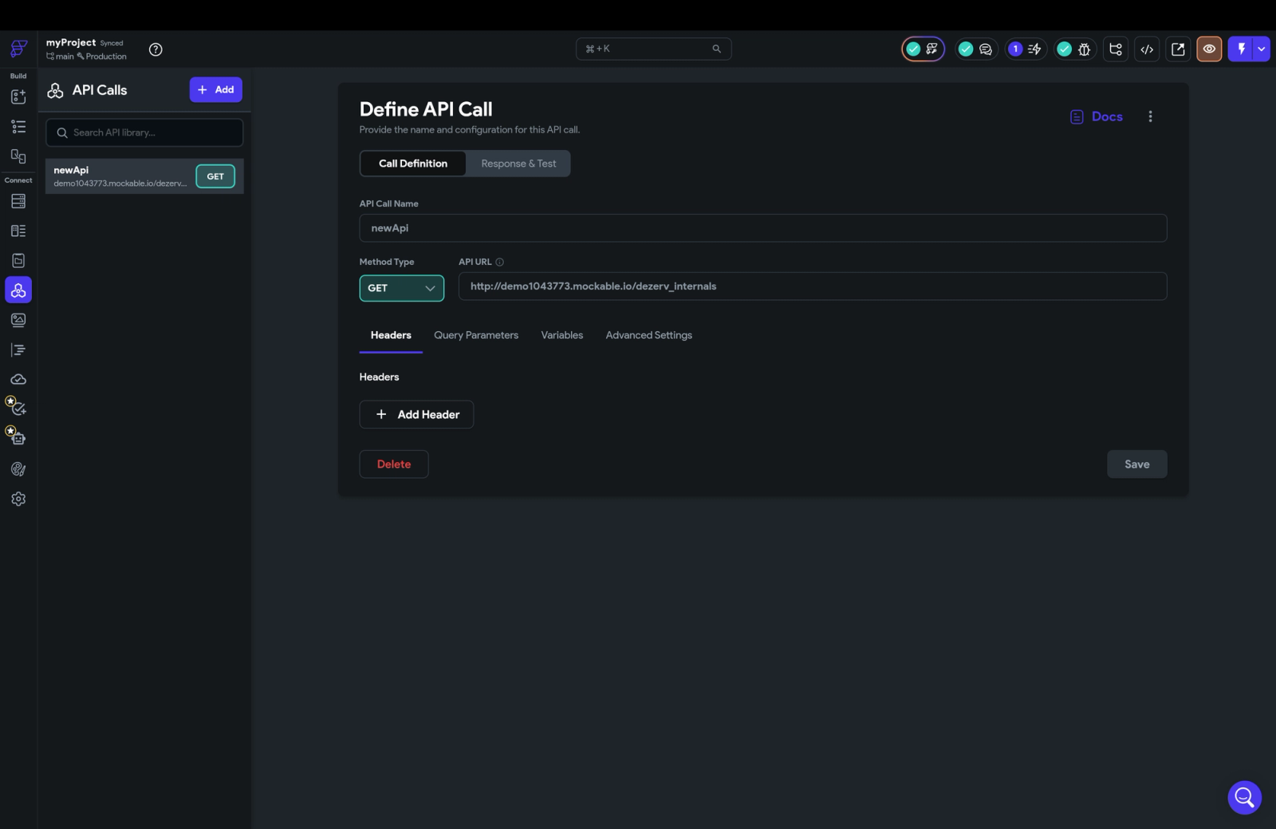Click the Search API library field

pyautogui.click(x=144, y=132)
